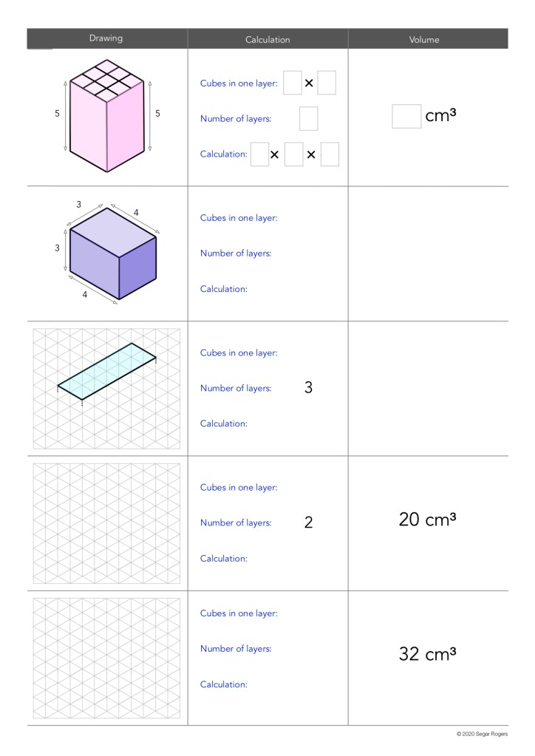Click the empty isometric grid beside 32 cm³
This screenshot has width=535, height=756.
pos(107,658)
